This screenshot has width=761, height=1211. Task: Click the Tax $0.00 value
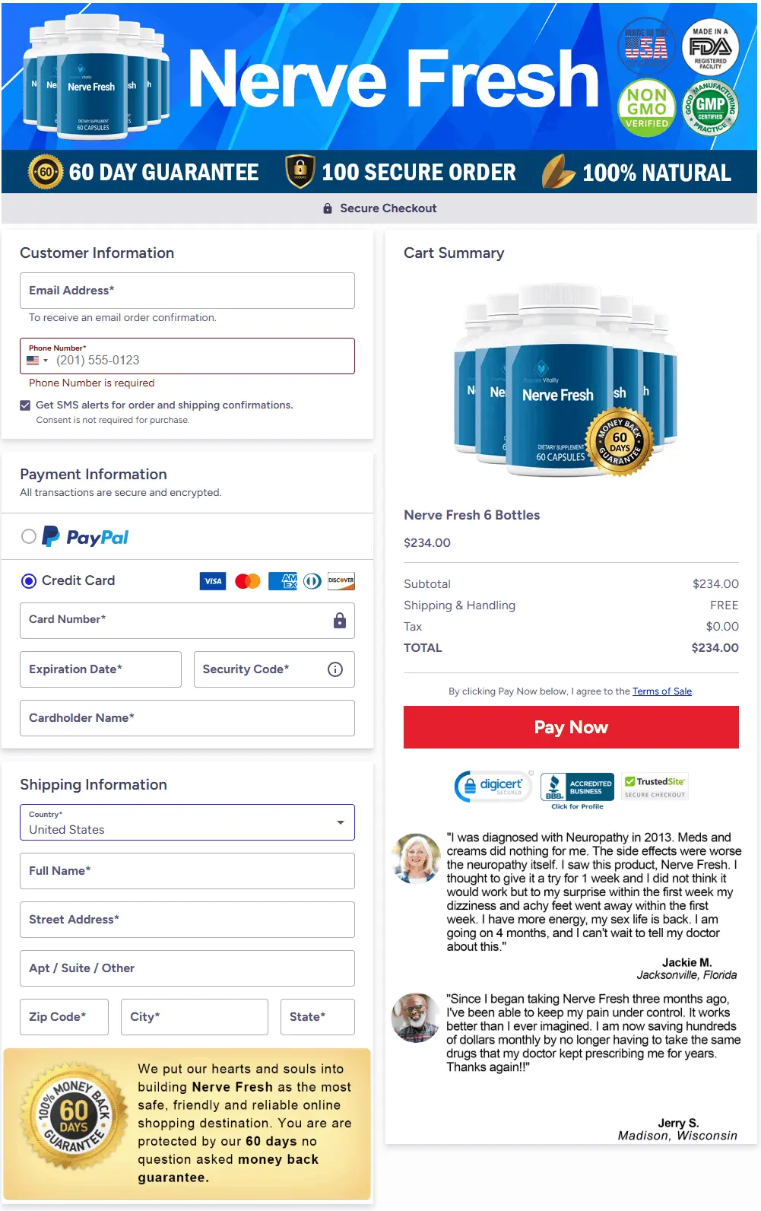coord(722,627)
